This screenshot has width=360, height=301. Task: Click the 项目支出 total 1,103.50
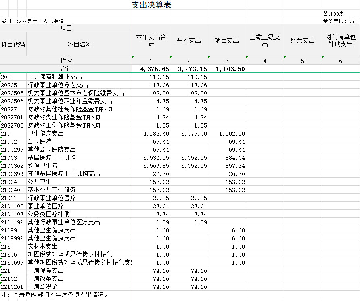pos(231,69)
